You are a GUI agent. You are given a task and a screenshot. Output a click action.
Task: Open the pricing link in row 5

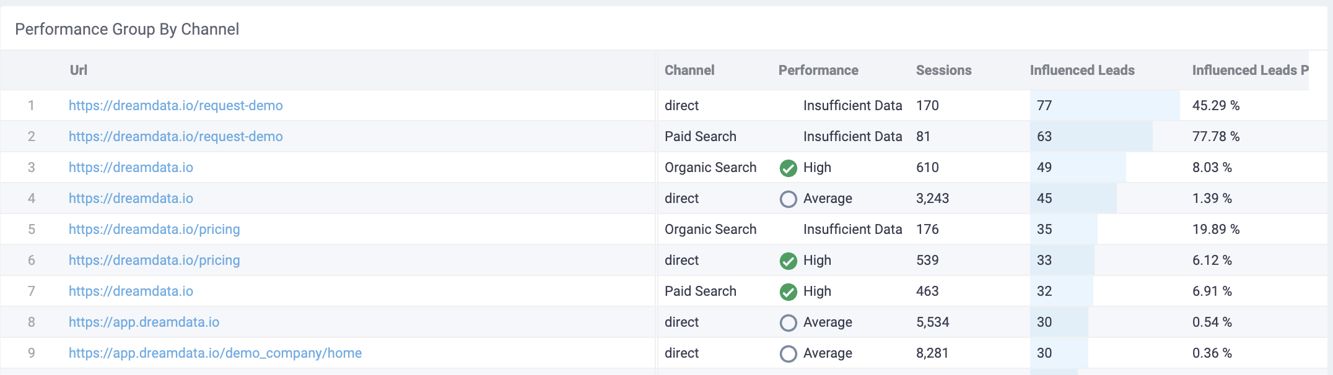click(154, 229)
